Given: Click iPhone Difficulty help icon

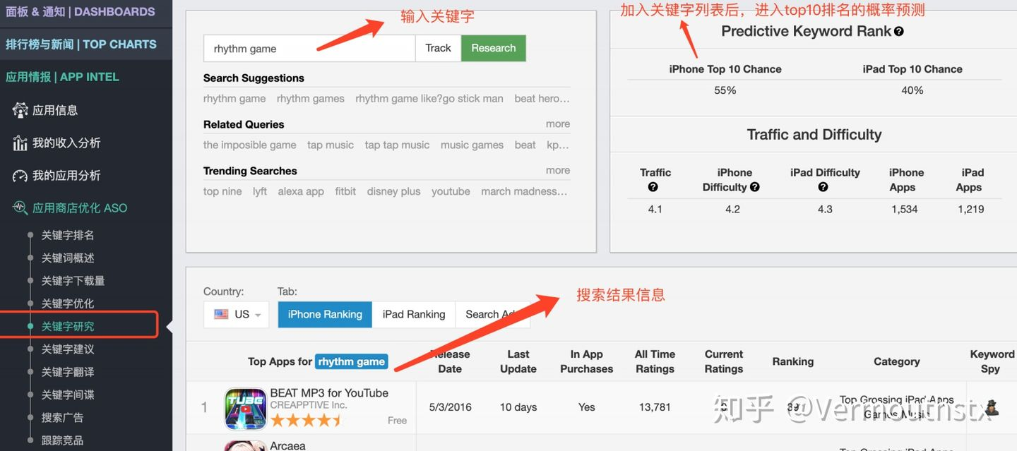Looking at the screenshot, I should pyautogui.click(x=755, y=187).
